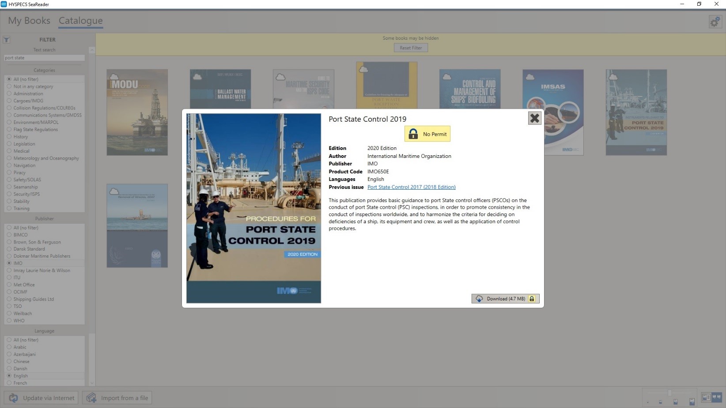Click the author value International Maritime Organization

[409, 156]
